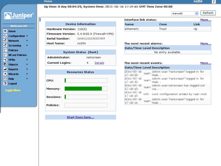Open the Screening menu item
This screenshot has height=166, width=221.
[15, 45]
